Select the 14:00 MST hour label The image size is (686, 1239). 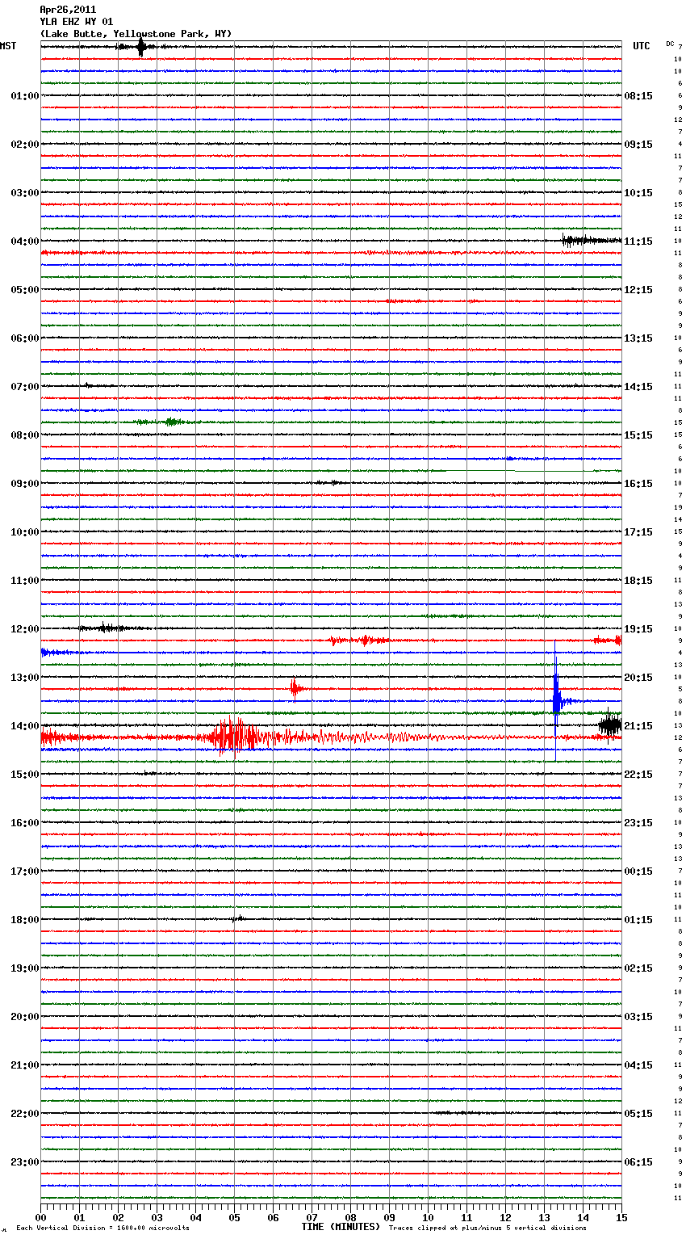point(24,726)
